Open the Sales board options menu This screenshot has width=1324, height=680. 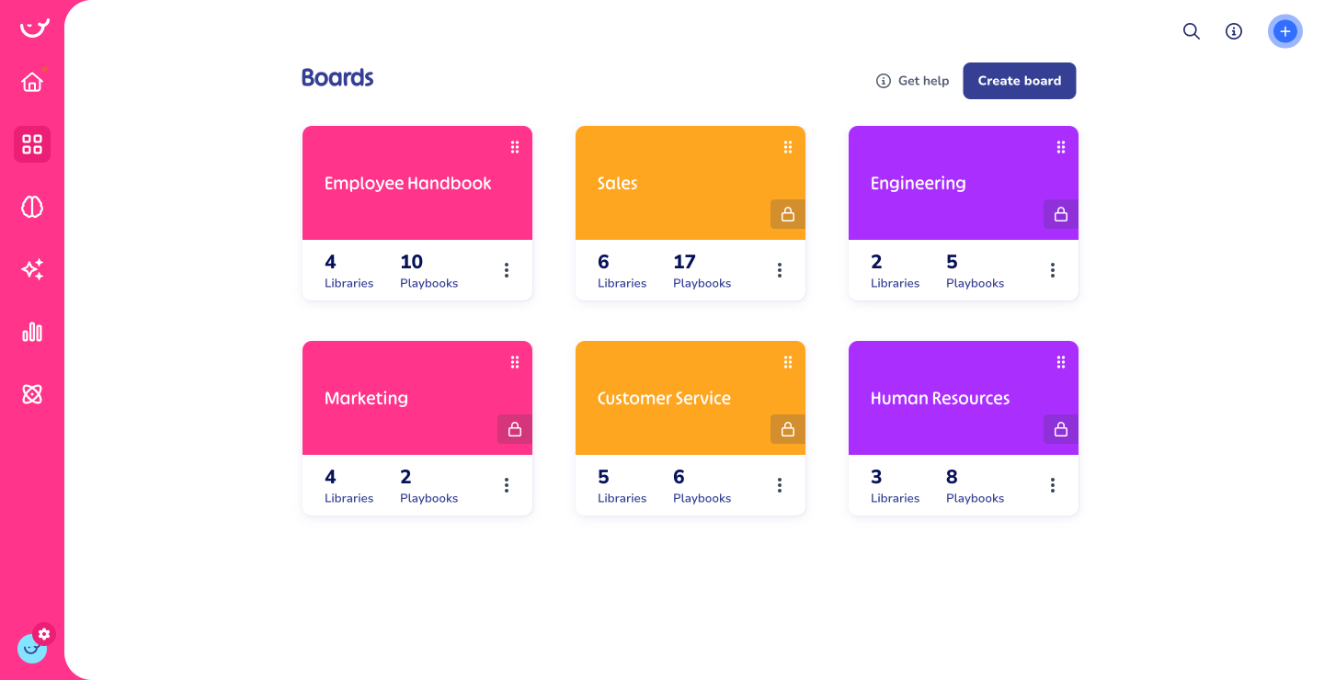[x=779, y=269]
